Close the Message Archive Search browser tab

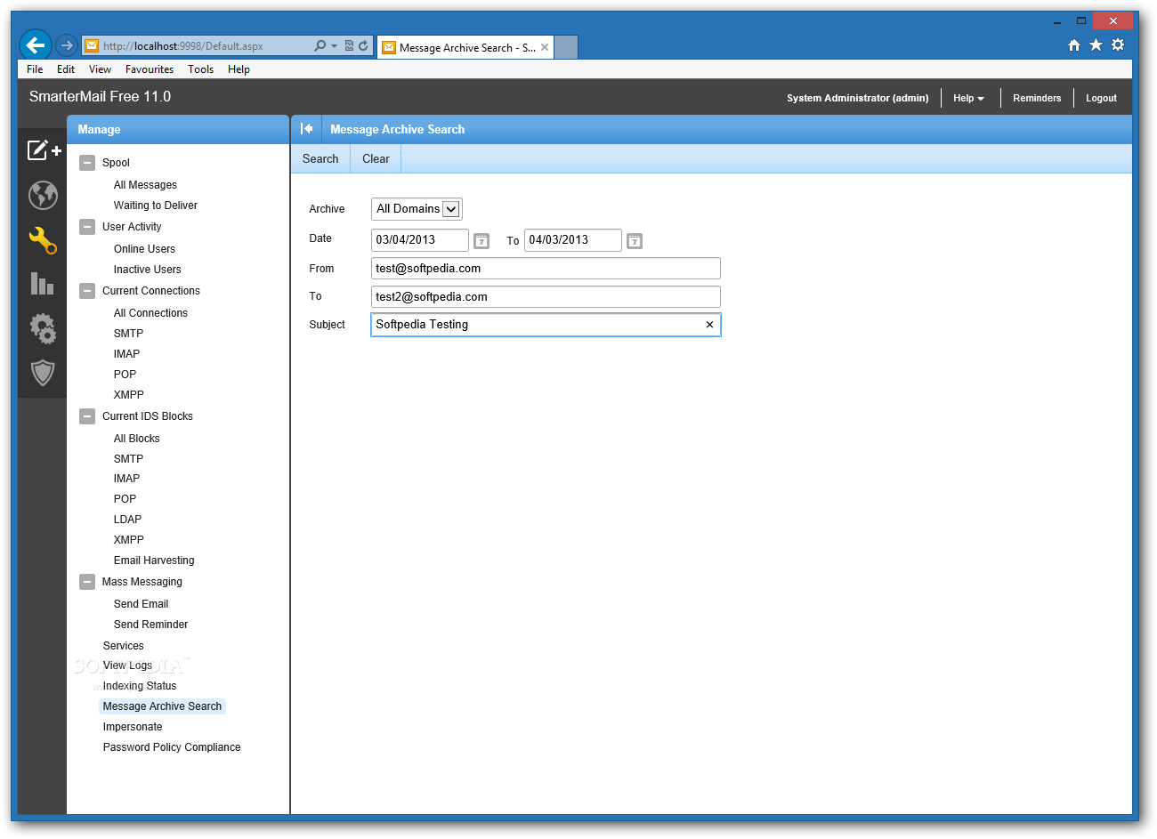pyautogui.click(x=545, y=47)
